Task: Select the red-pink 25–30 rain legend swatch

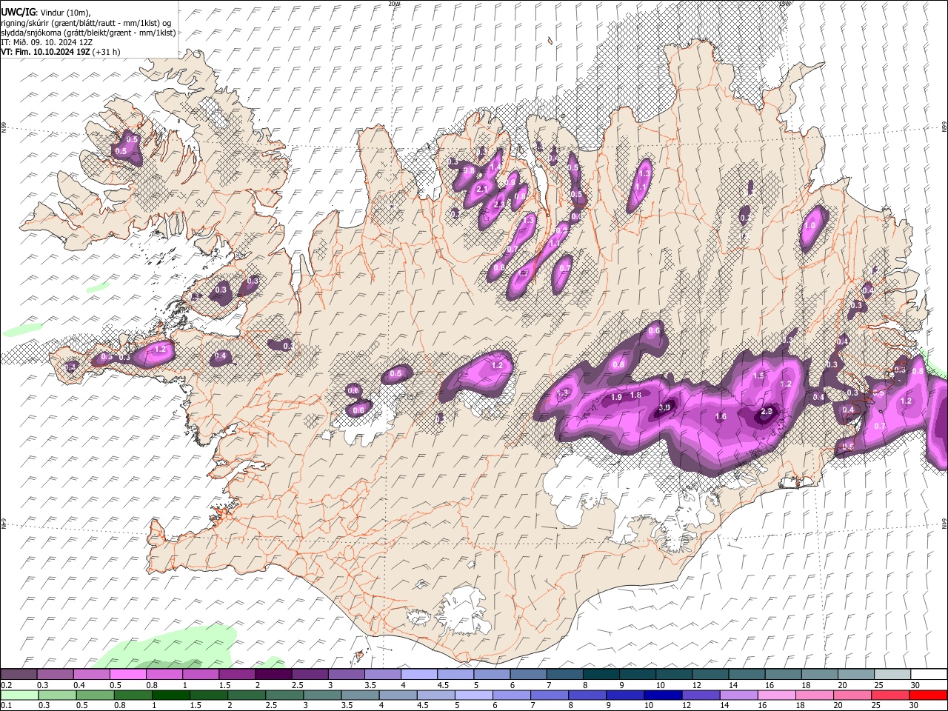Action: (891, 695)
